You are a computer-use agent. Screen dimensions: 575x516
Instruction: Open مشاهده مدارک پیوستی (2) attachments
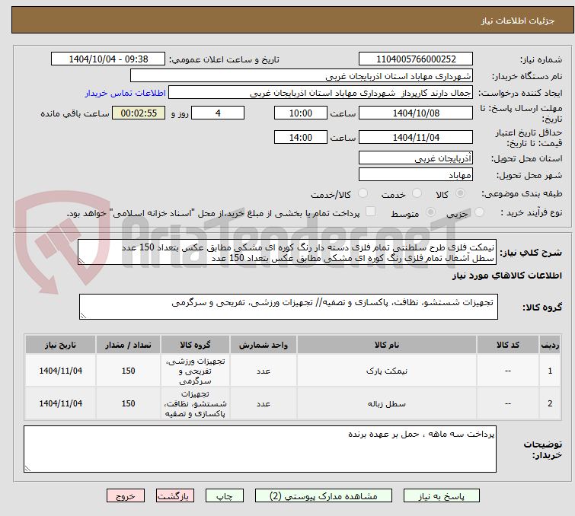(324, 496)
